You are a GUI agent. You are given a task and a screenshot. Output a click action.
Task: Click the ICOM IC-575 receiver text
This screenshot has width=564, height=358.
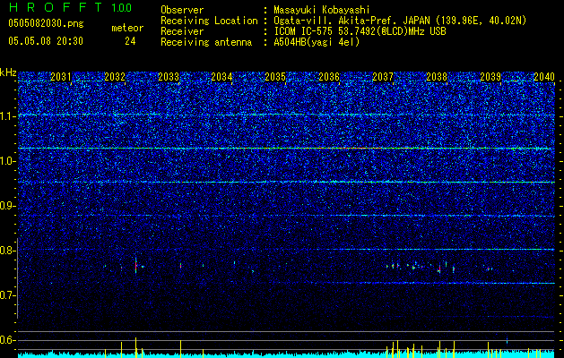coord(360,31)
